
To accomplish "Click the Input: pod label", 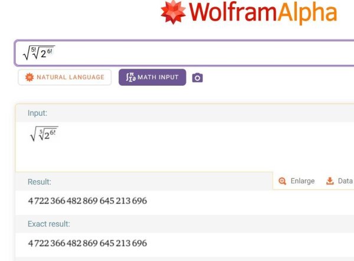I will 38,113.
